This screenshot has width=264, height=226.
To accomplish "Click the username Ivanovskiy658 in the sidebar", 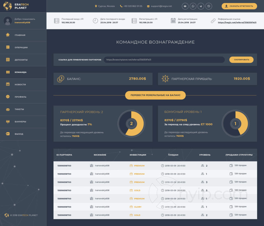I will coord(22,22).
